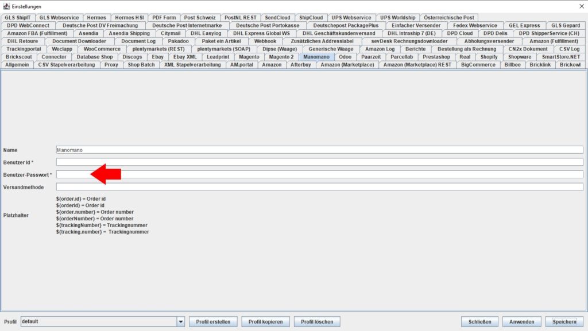Viewport: 588px width, 331px height.
Task: Click the Schließen button
Action: pos(479,322)
